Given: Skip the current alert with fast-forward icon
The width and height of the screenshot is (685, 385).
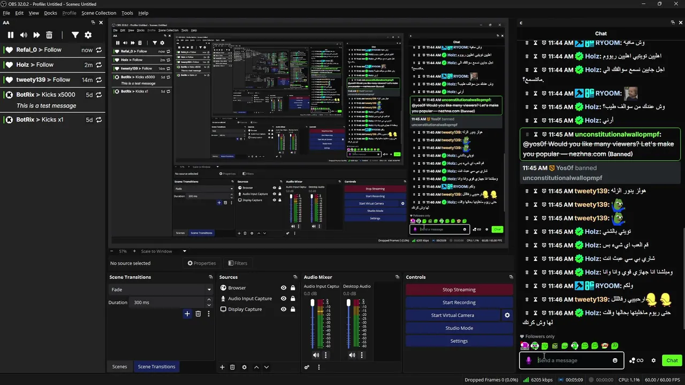Looking at the screenshot, I should (36, 35).
